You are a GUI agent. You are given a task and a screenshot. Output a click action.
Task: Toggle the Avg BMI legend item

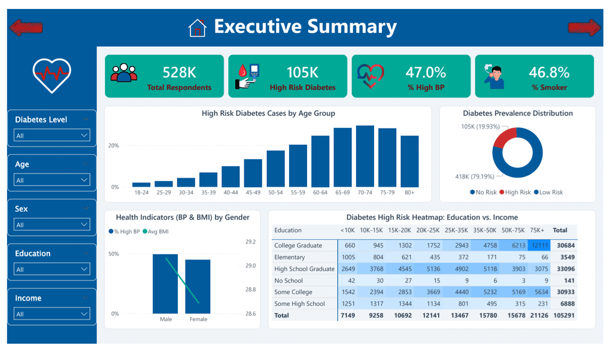(156, 231)
